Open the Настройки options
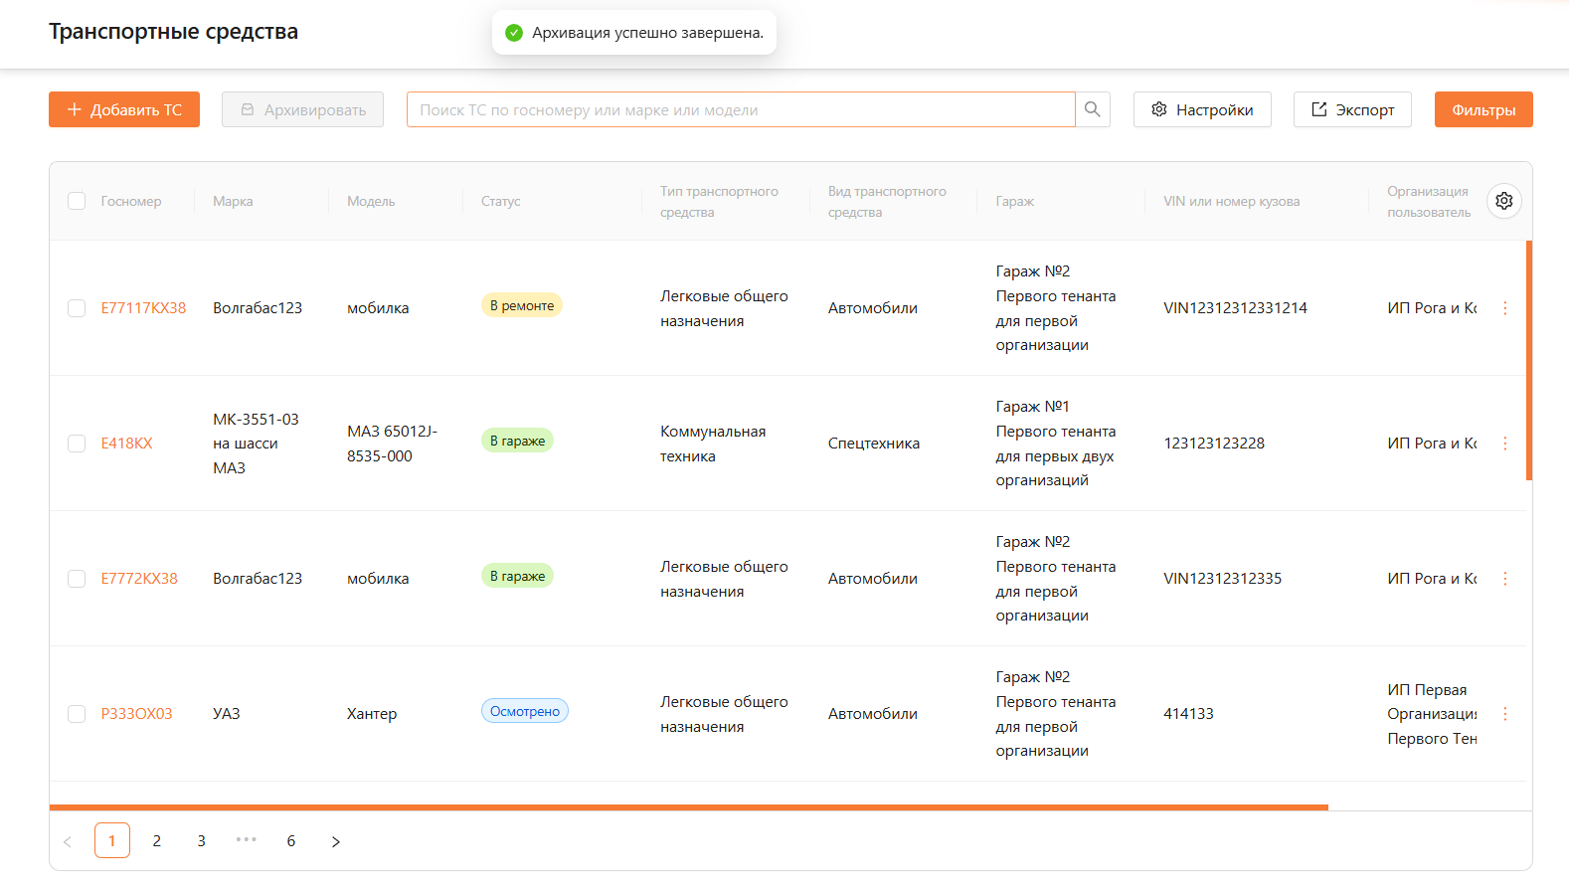Viewport: 1569px width, 891px height. [x=1201, y=109]
